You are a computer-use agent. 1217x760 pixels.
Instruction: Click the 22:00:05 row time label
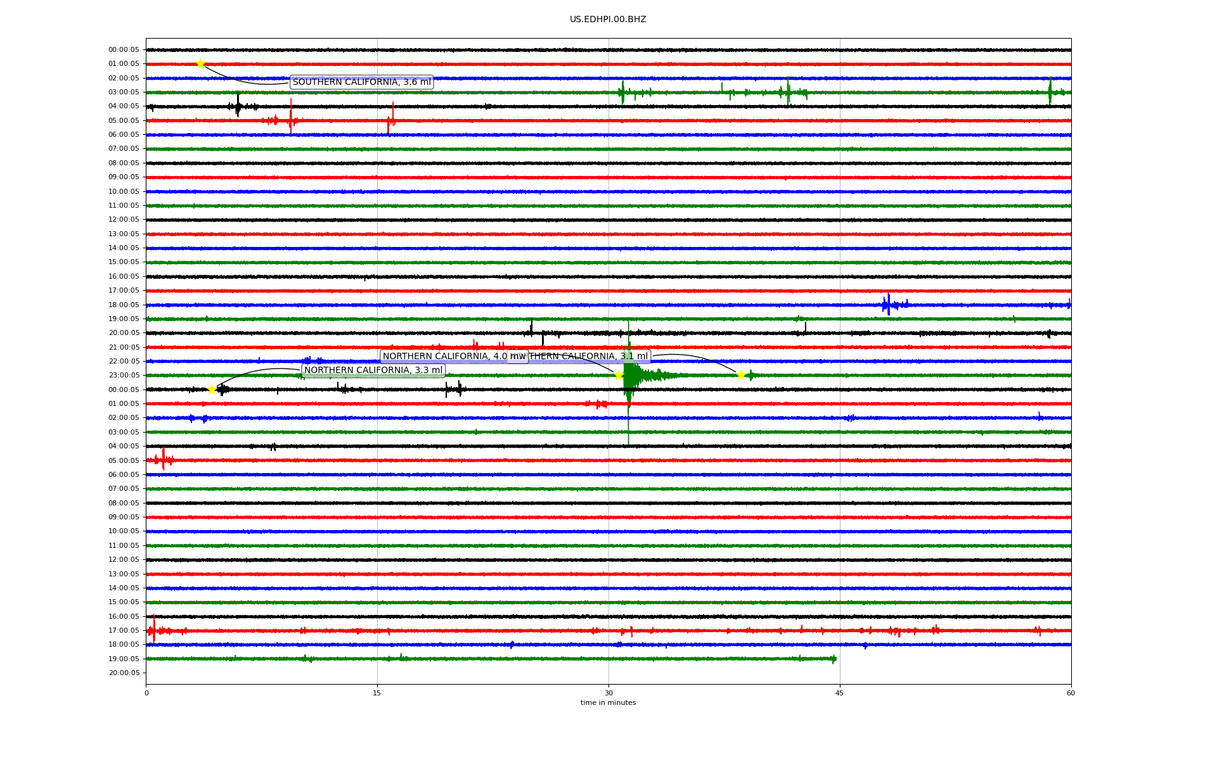coord(124,362)
